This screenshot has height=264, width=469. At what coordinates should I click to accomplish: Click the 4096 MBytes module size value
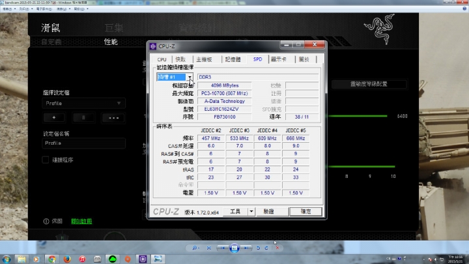pyautogui.click(x=225, y=85)
